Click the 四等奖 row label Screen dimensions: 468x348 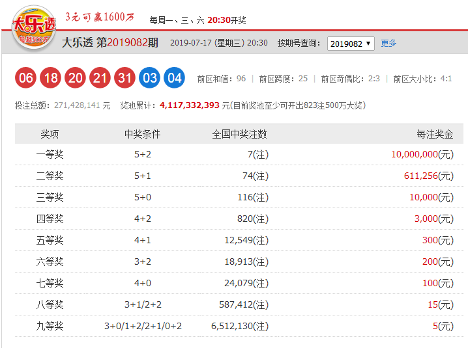(50, 219)
